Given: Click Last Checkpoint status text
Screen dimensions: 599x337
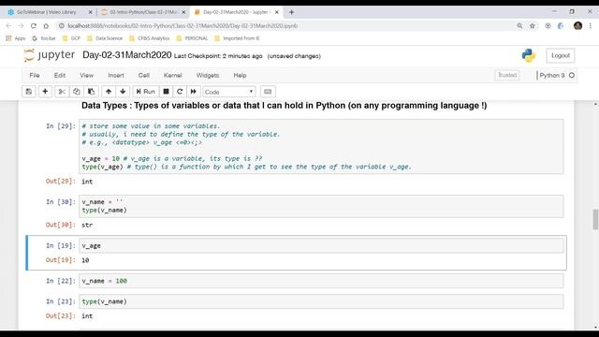Looking at the screenshot, I should click(x=218, y=56).
